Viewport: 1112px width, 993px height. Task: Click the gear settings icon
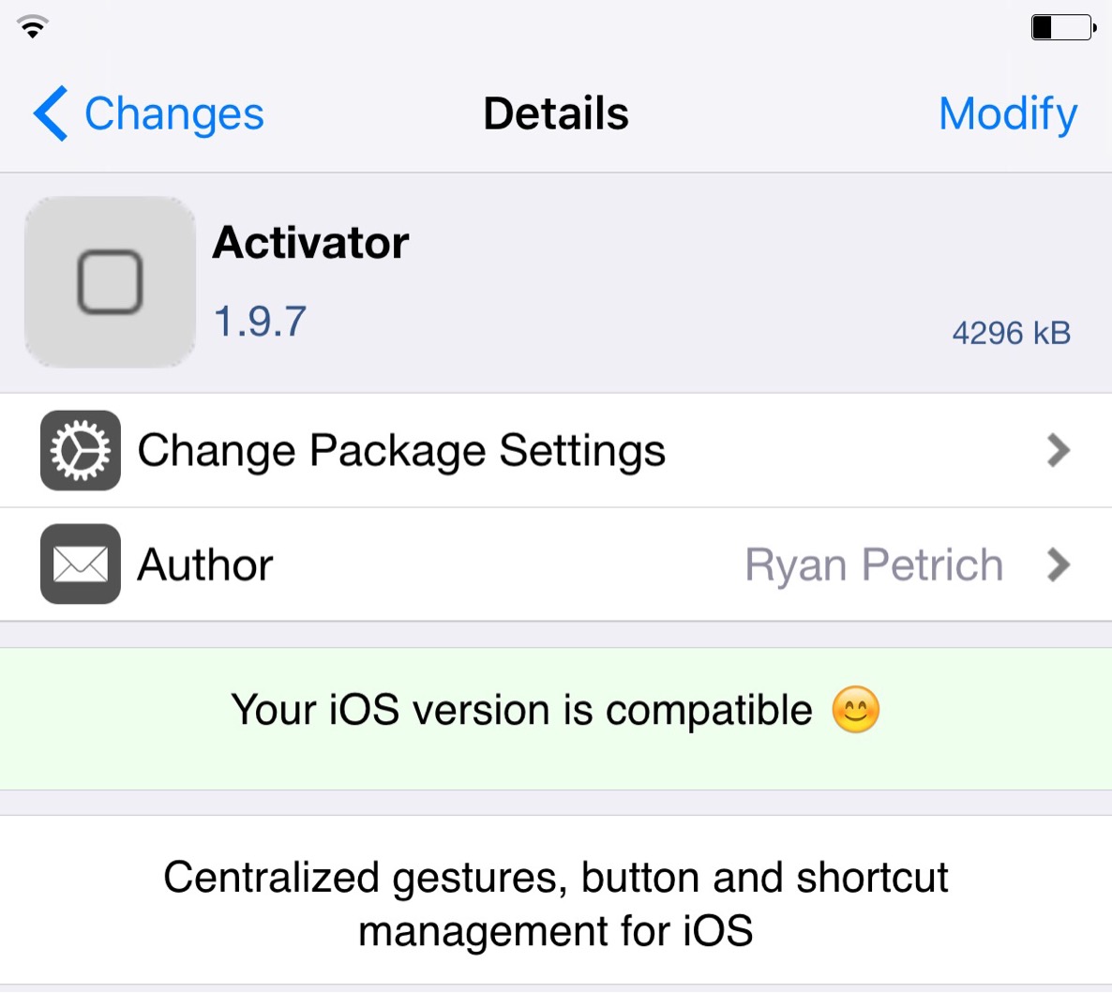pos(80,450)
